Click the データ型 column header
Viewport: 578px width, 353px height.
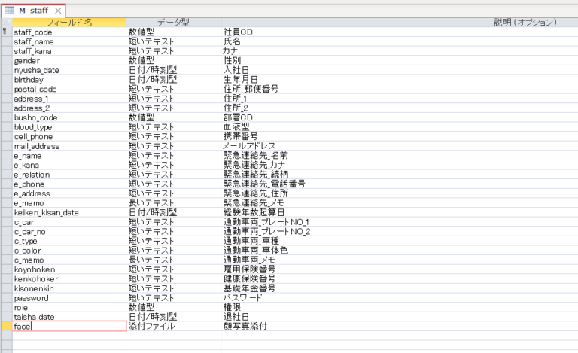[173, 23]
